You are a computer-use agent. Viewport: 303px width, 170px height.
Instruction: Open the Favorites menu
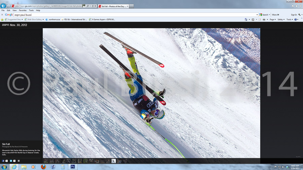coord(23,10)
